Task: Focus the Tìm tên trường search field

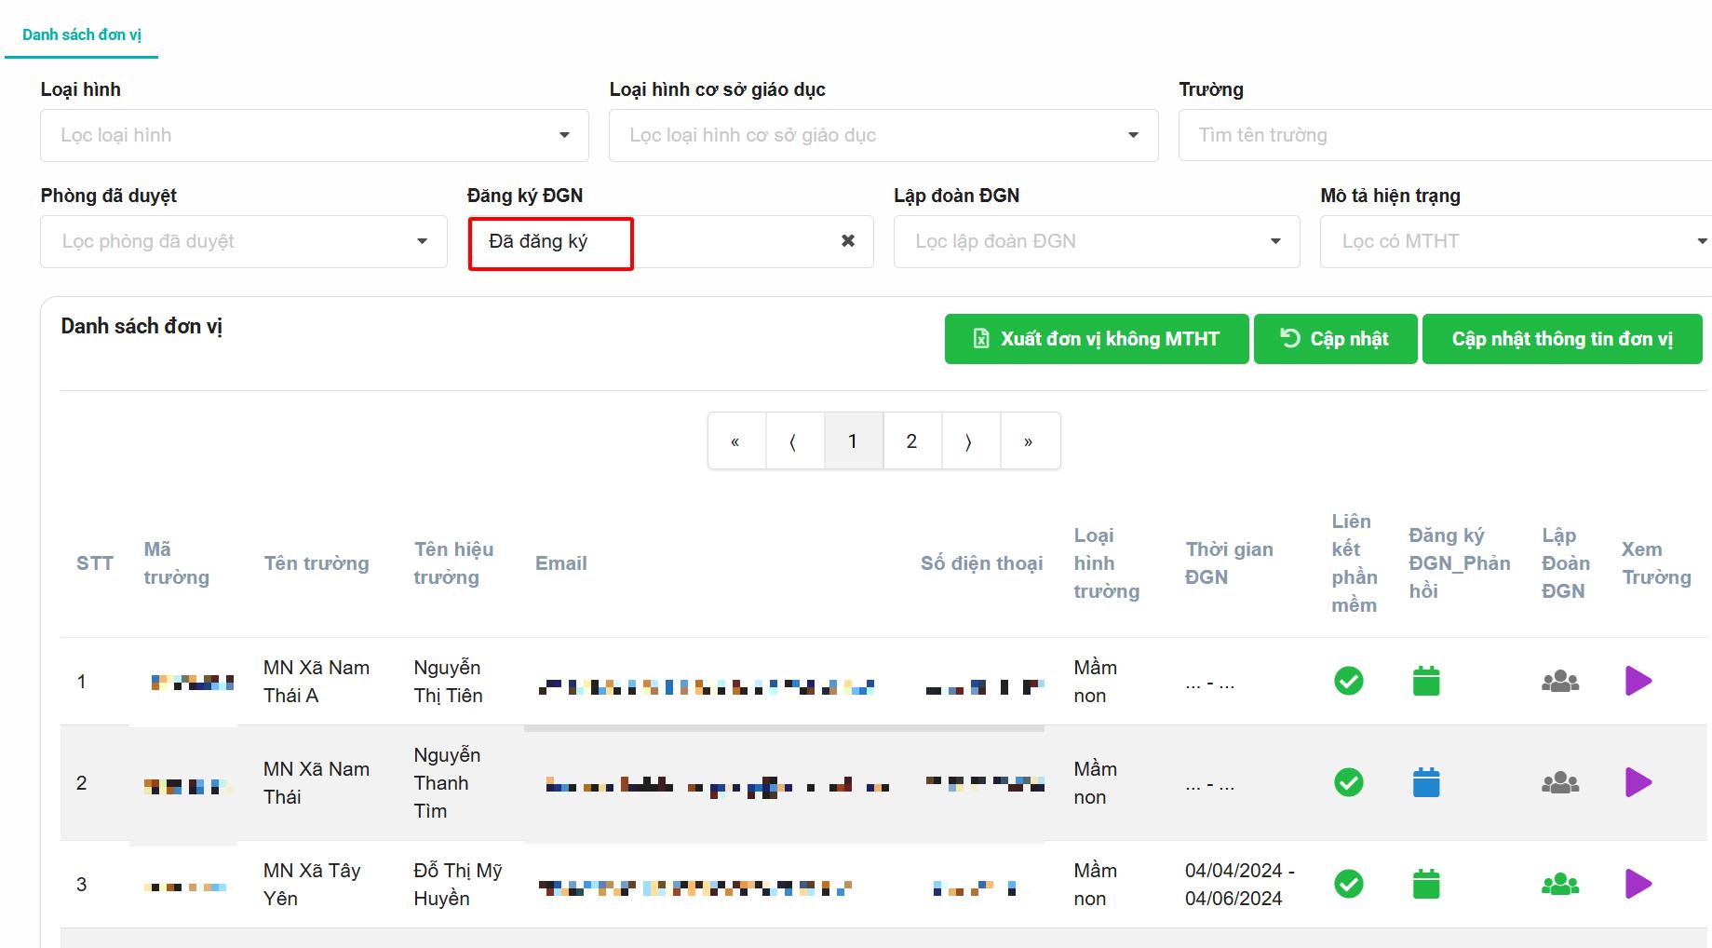Action: 1443,136
